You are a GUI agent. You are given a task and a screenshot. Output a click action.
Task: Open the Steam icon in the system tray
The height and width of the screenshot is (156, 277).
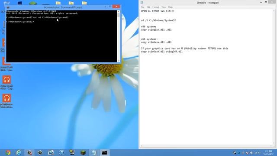[235, 153]
